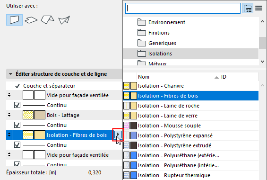
Task: Click Chanvre material hatch preview icon
Action: [x=126, y=86]
